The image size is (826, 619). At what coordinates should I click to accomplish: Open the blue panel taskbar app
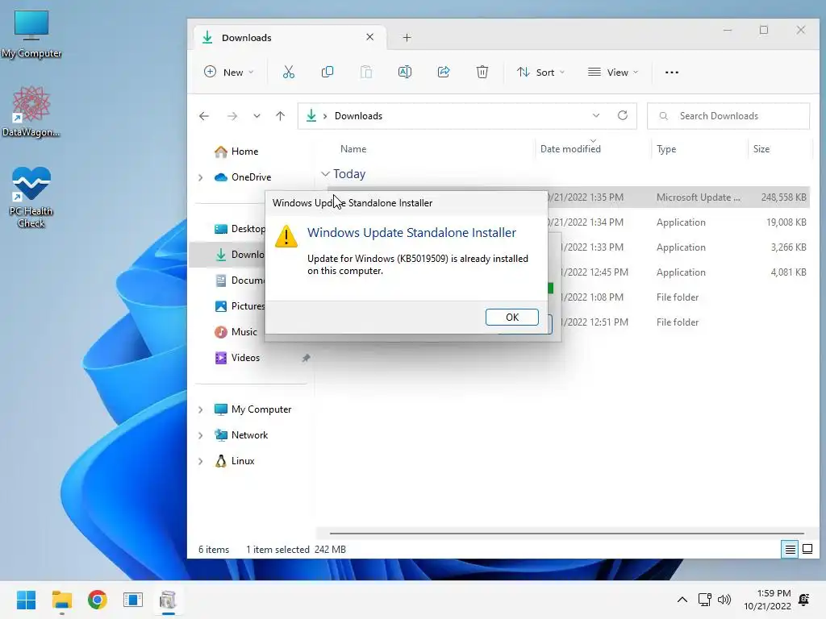(133, 600)
